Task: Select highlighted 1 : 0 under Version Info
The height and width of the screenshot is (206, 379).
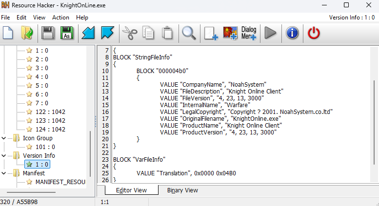Action: pyautogui.click(x=37, y=165)
